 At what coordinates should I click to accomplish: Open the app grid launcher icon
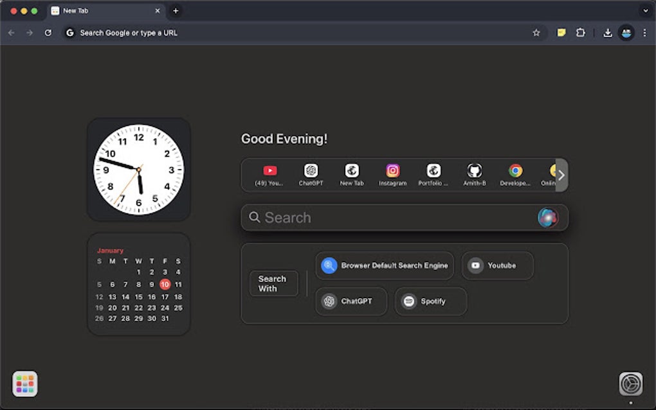(24, 384)
